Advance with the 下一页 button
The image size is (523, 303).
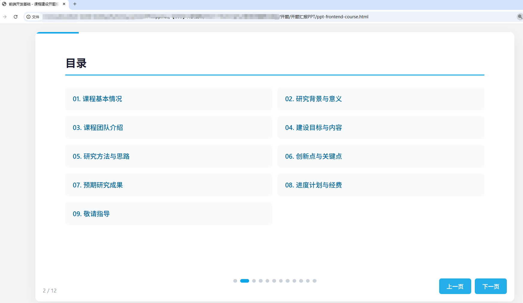pos(491,286)
